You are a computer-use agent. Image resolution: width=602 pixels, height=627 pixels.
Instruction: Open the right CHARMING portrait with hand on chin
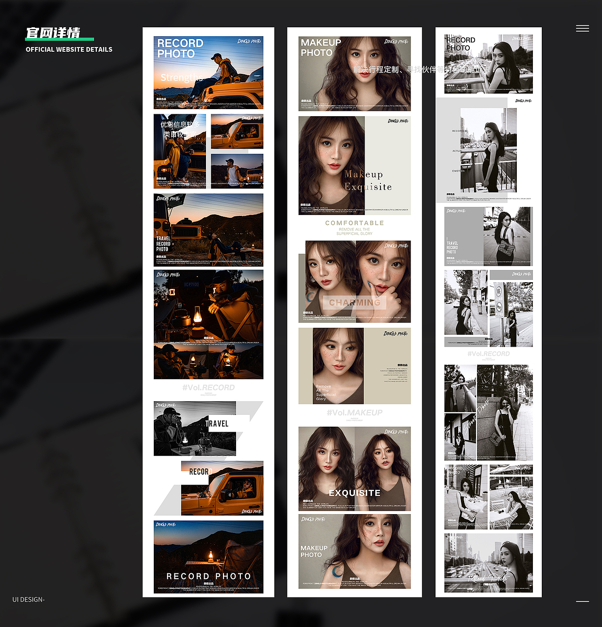tap(383, 282)
